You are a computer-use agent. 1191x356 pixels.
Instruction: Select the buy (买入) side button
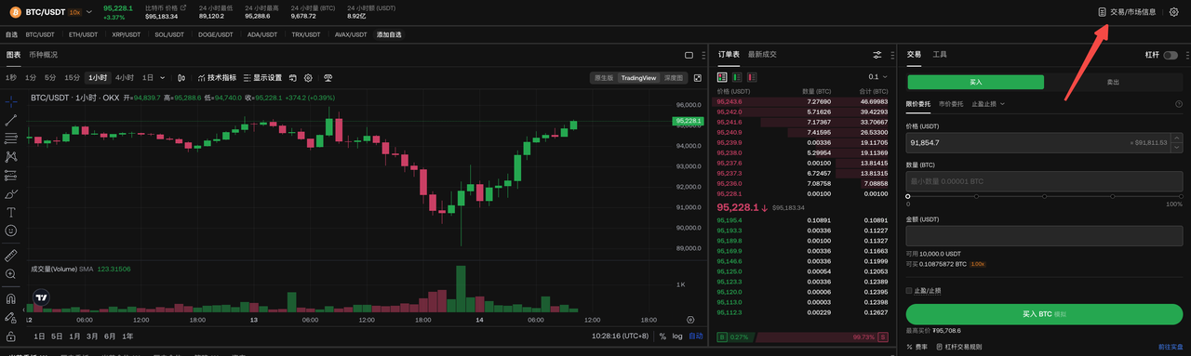pyautogui.click(x=976, y=82)
